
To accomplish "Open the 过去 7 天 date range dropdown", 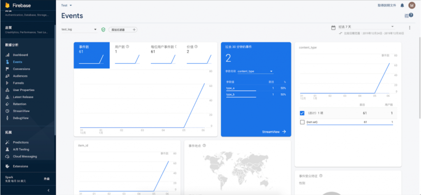I will [x=366, y=27].
